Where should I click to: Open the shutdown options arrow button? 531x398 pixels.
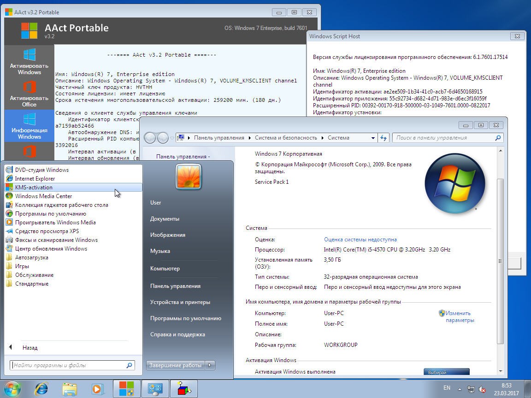click(210, 365)
